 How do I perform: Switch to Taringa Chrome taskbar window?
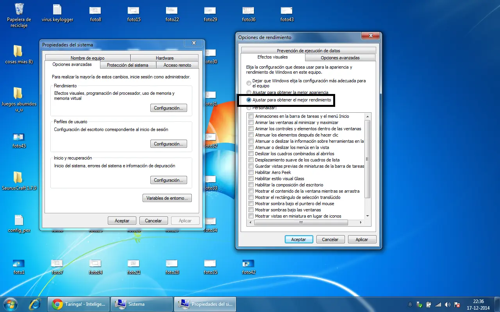[x=79, y=304]
